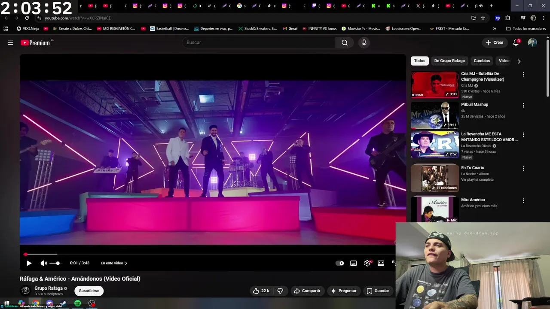The image size is (550, 309).
Task: Open the 'Basketball | Dreamz...' bookmark
Action: pyautogui.click(x=169, y=29)
